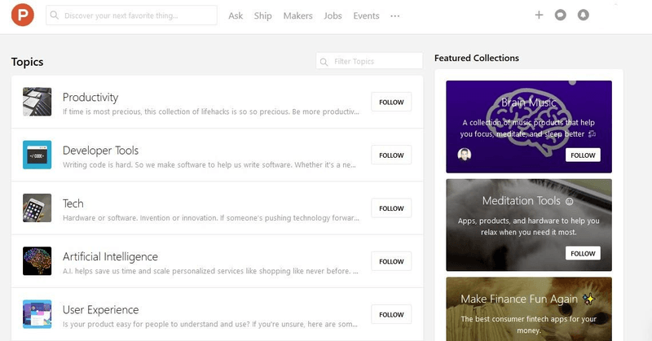
Task: Open the Jobs navigation link
Action: 333,15
